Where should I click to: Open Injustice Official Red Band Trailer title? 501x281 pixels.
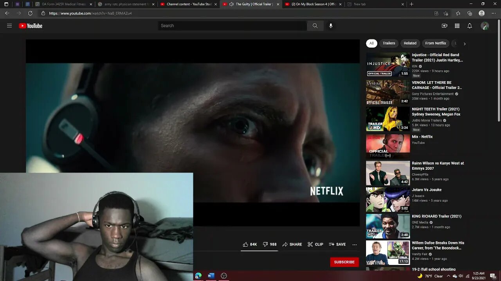(x=438, y=57)
